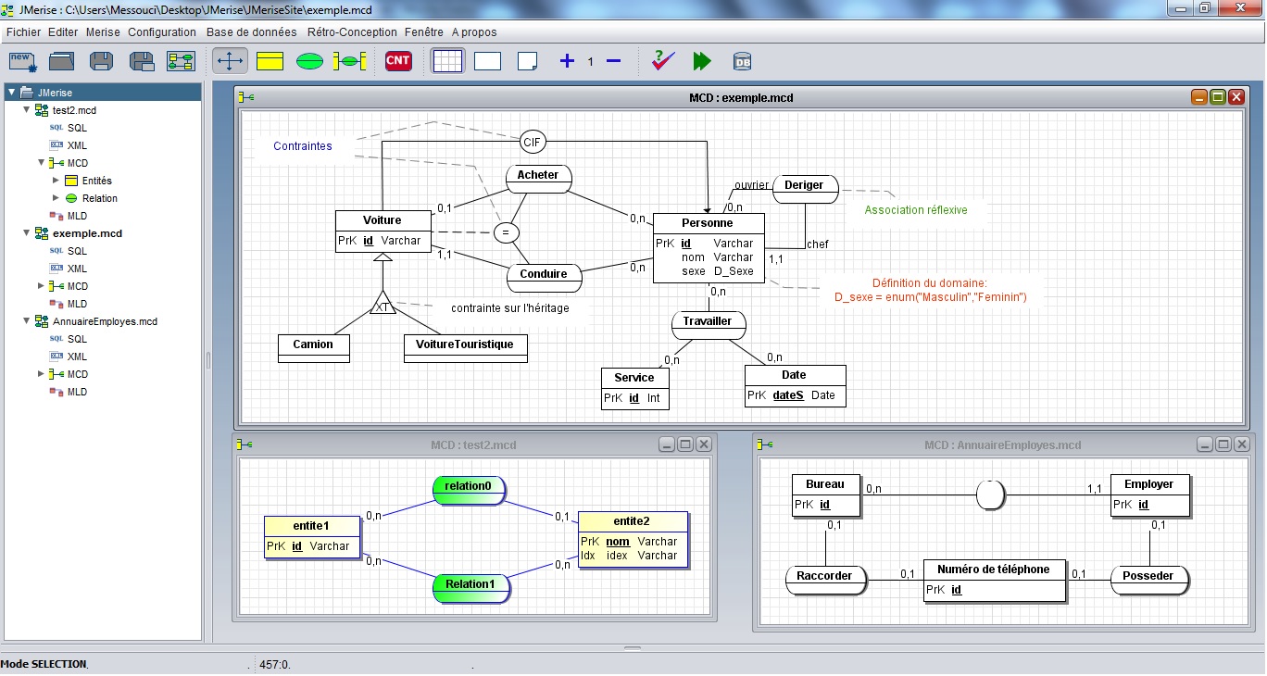Viewport: 1267px width, 676px height.
Task: Switch to the blank page display
Action: click(x=487, y=61)
